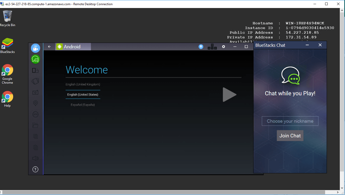This screenshot has width=345, height=195.
Task: Select the Android tab
Action: [73, 47]
